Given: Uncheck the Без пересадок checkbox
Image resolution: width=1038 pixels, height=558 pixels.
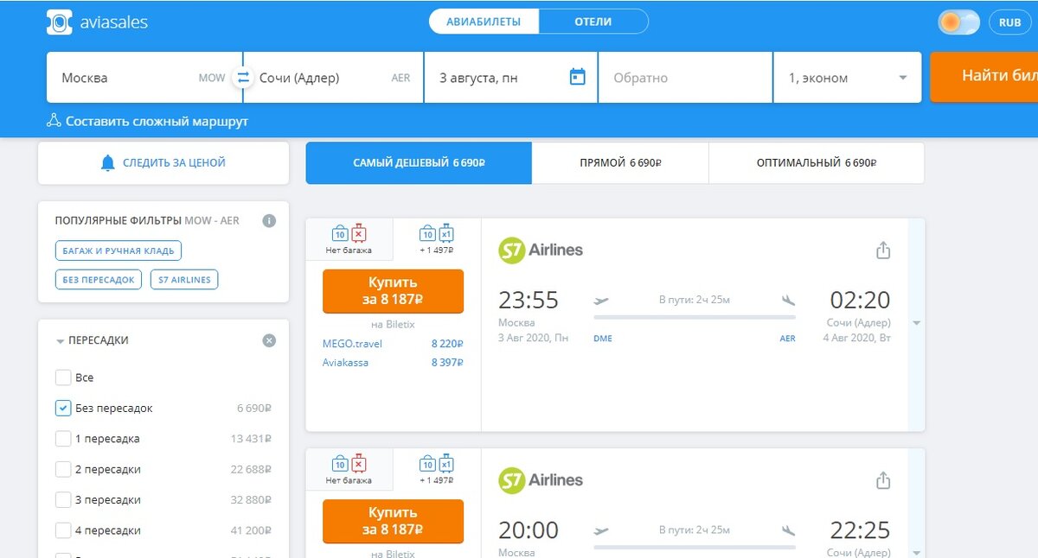Looking at the screenshot, I should click(63, 408).
